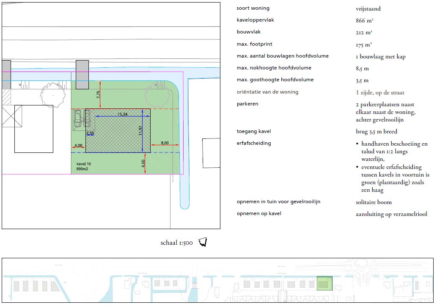Select the gray bridge leading onto kavel 16
437x307 pixels.
pyautogui.click(x=82, y=75)
